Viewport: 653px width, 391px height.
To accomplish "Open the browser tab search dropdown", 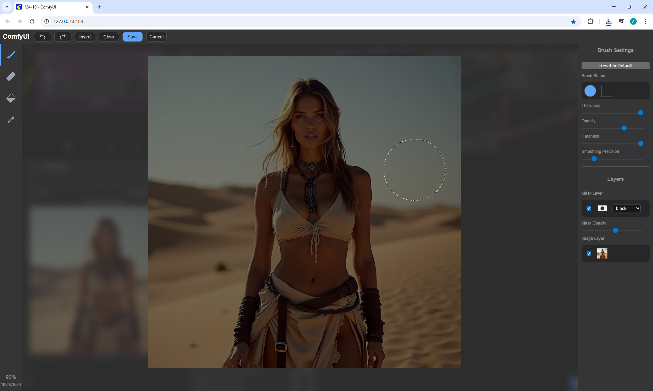I will (6, 7).
